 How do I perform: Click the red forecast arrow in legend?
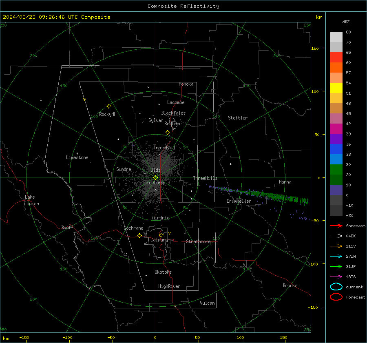pyautogui.click(x=336, y=226)
